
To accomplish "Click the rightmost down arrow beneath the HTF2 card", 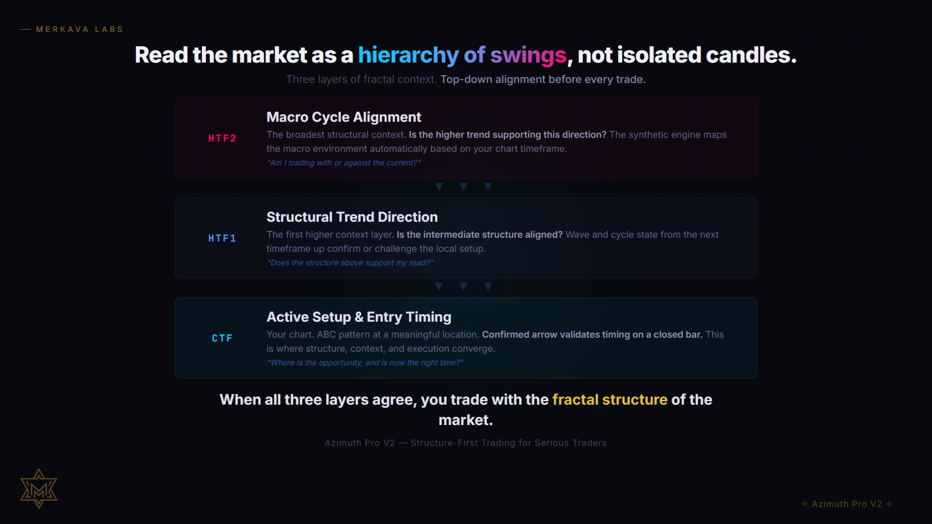I will tap(488, 187).
